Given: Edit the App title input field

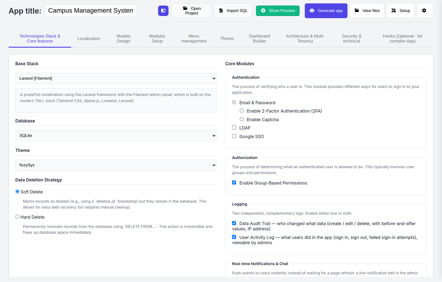Looking at the screenshot, I should (x=91, y=11).
